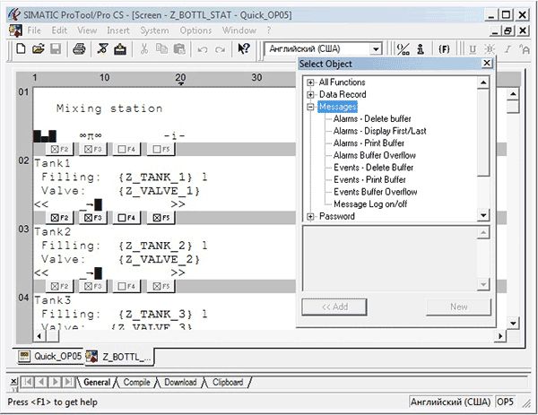Screen dimensions: 538x415
Task: Open the Insert menu
Action: click(118, 30)
